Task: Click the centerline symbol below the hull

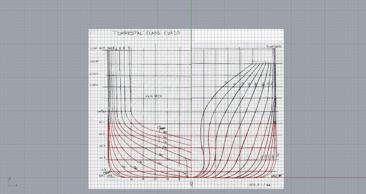Action: point(192,184)
